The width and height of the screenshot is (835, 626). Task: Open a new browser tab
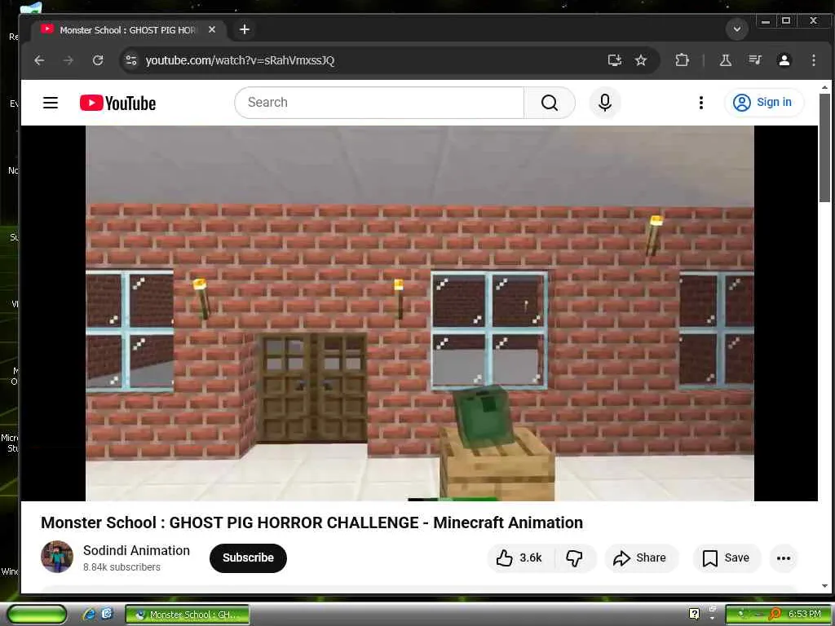245,29
